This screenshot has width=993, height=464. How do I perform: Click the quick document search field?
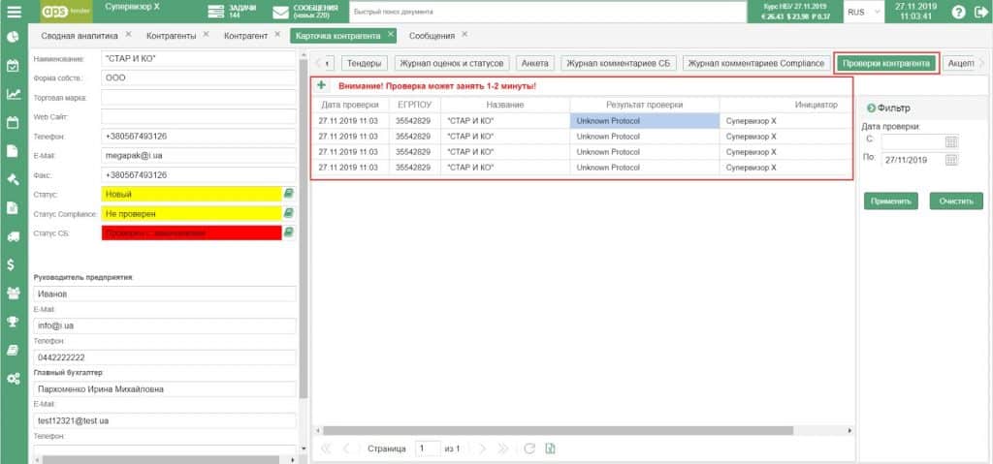(x=548, y=13)
